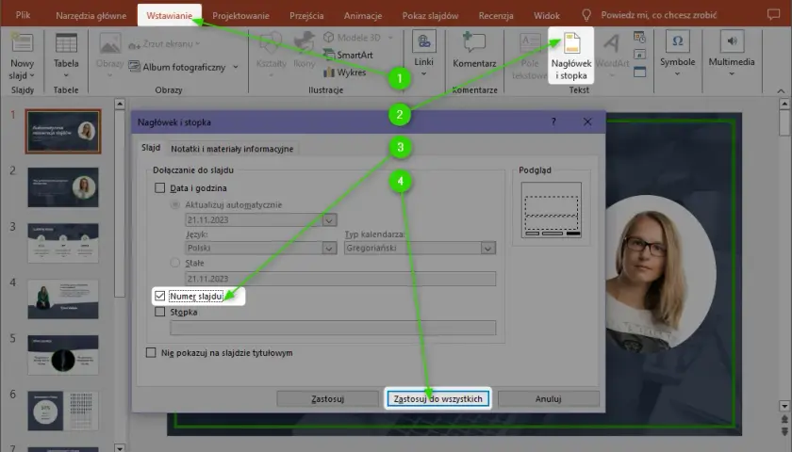The height and width of the screenshot is (452, 792).
Task: Check Nie pokazuj na slajdzie tytułowym
Action: pos(151,352)
